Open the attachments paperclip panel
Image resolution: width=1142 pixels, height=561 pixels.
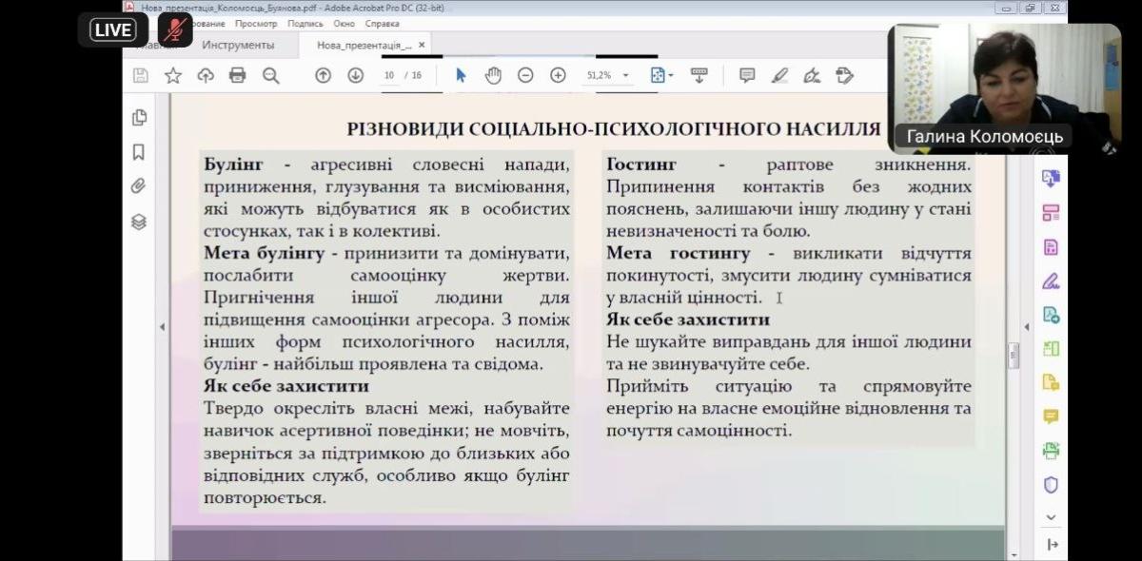click(x=139, y=186)
